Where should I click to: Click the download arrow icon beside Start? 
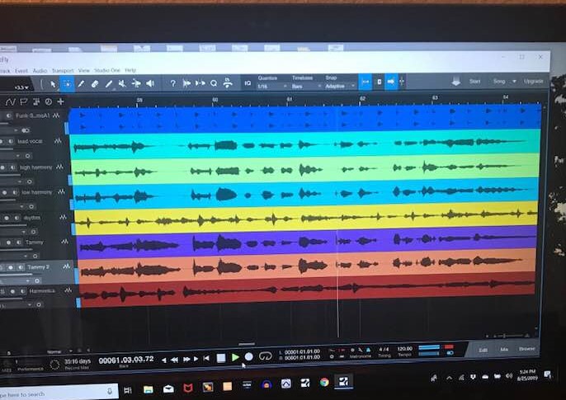456,82
